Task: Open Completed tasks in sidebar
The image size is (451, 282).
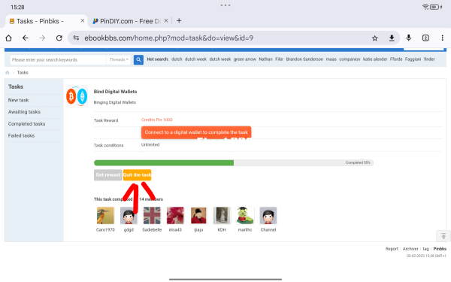Action: pos(27,124)
